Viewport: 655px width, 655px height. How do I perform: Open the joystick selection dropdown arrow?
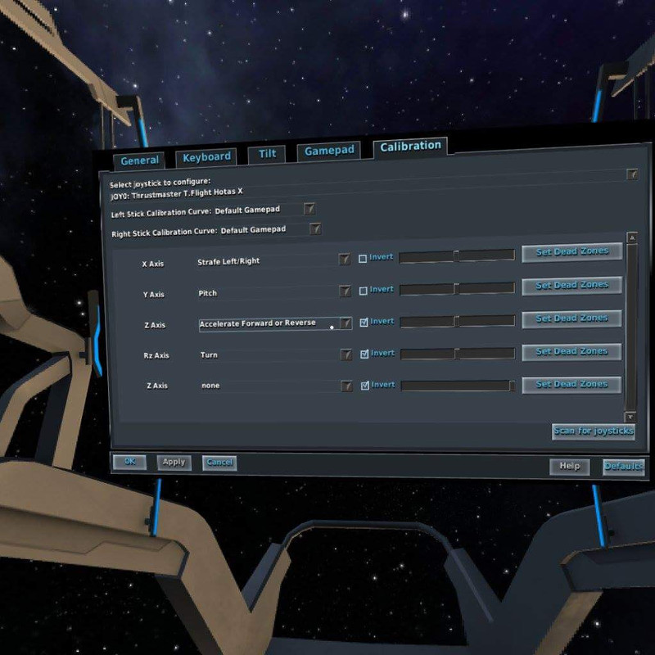click(x=632, y=174)
